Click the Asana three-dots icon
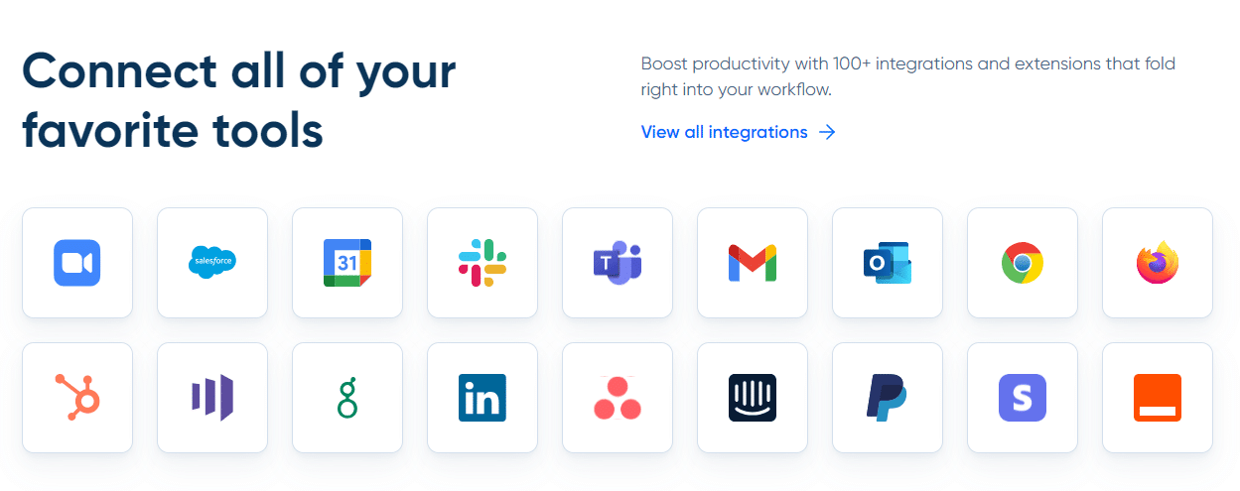The image size is (1240, 491). 618,398
